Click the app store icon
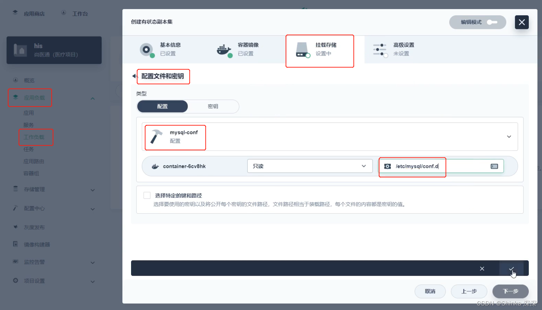 [x=15, y=13]
